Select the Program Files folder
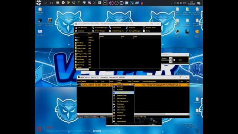 (x=83, y=54)
